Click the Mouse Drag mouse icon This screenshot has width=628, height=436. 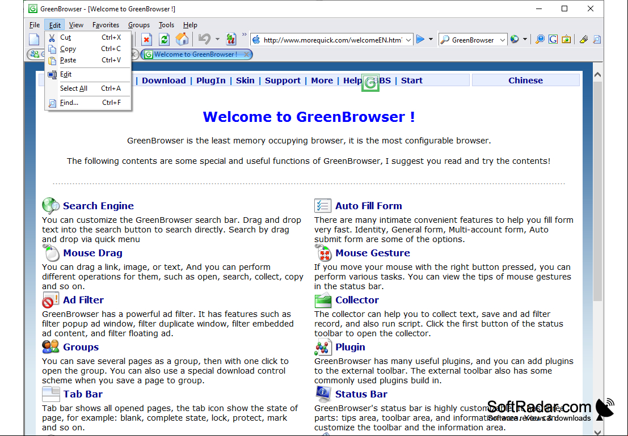coord(51,253)
